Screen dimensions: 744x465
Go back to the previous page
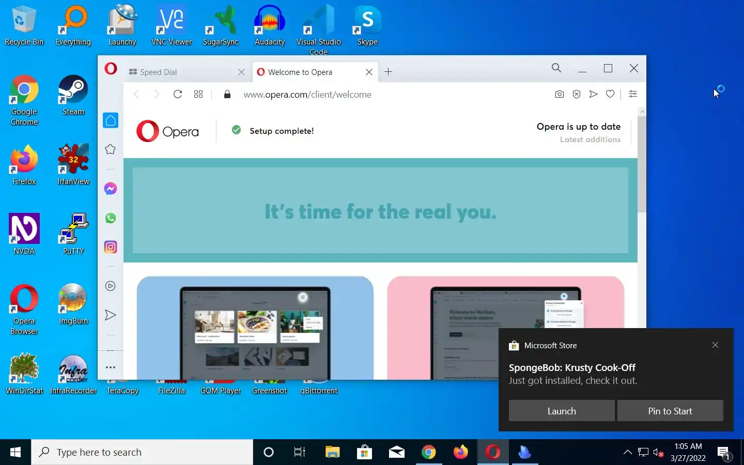(136, 94)
